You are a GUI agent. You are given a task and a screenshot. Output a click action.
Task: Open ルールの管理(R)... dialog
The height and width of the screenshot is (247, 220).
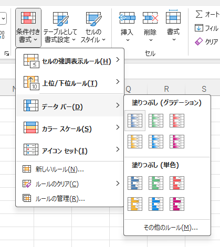(70, 199)
